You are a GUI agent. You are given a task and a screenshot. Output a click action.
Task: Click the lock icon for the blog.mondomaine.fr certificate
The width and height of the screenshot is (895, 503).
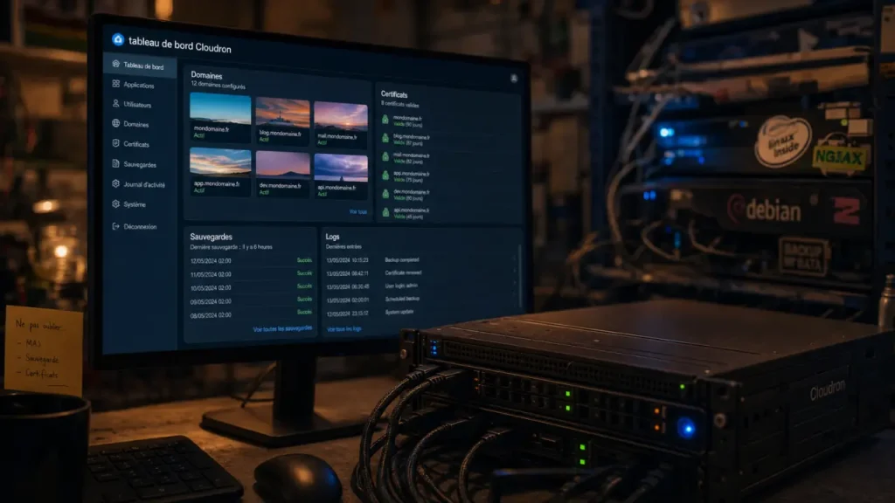(385, 138)
